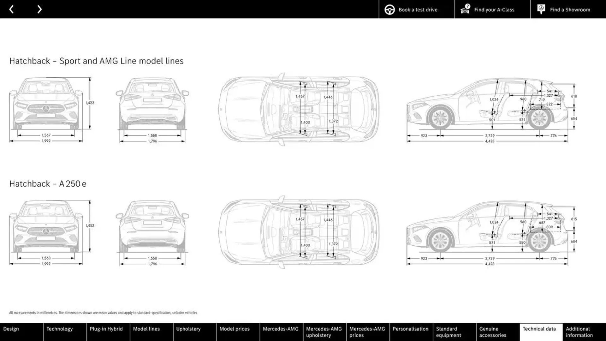
Task: Click the measurement value '822'
Action: click(x=550, y=104)
